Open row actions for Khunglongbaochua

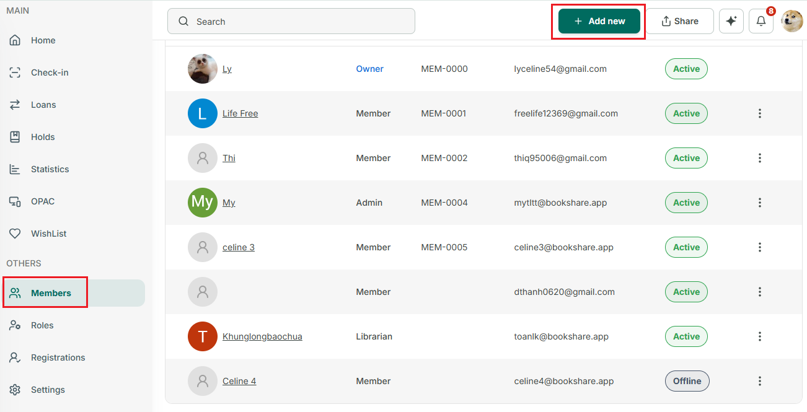click(x=760, y=336)
